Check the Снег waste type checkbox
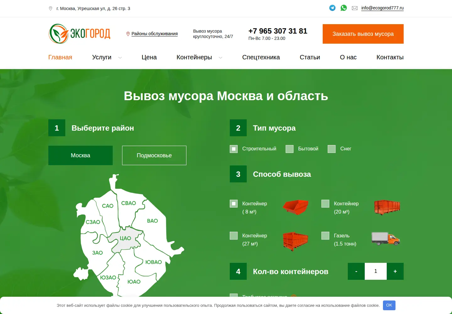 coord(332,149)
